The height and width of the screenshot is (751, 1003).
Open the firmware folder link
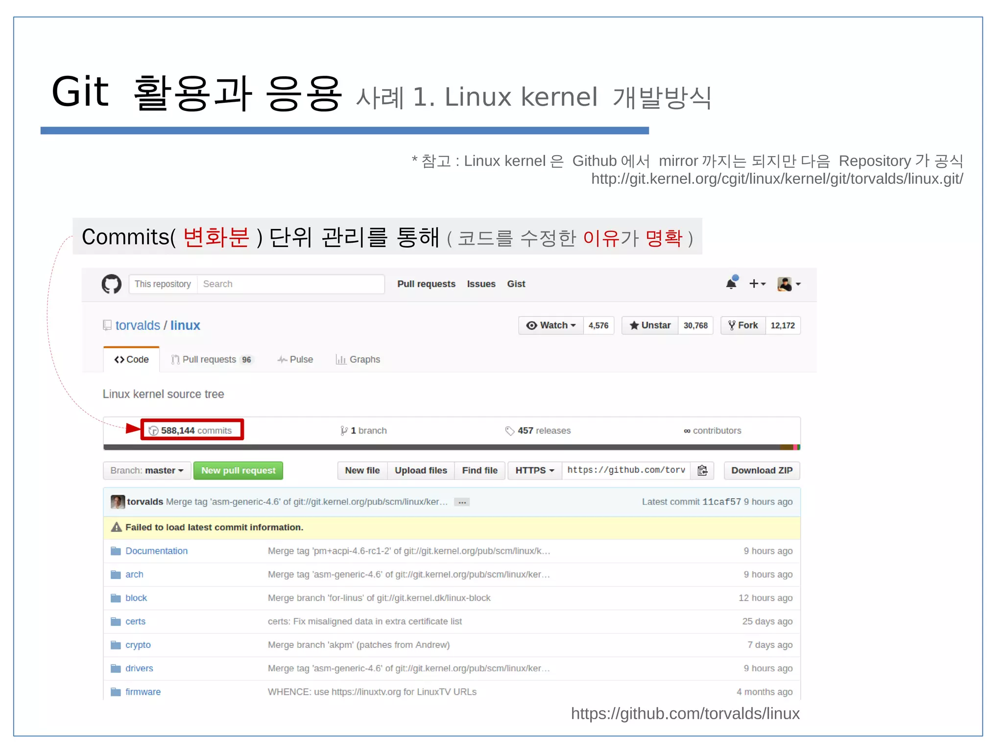pos(143,692)
